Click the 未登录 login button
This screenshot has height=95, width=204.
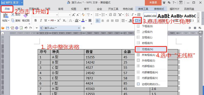click(153, 3)
